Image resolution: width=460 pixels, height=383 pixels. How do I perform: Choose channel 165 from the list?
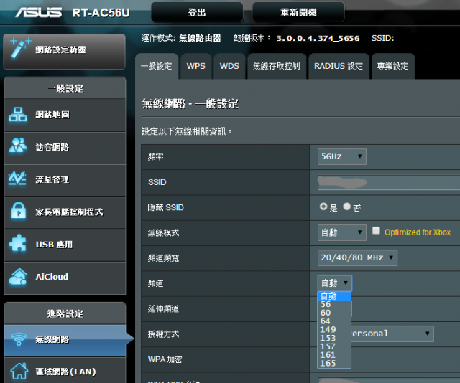[334, 364]
